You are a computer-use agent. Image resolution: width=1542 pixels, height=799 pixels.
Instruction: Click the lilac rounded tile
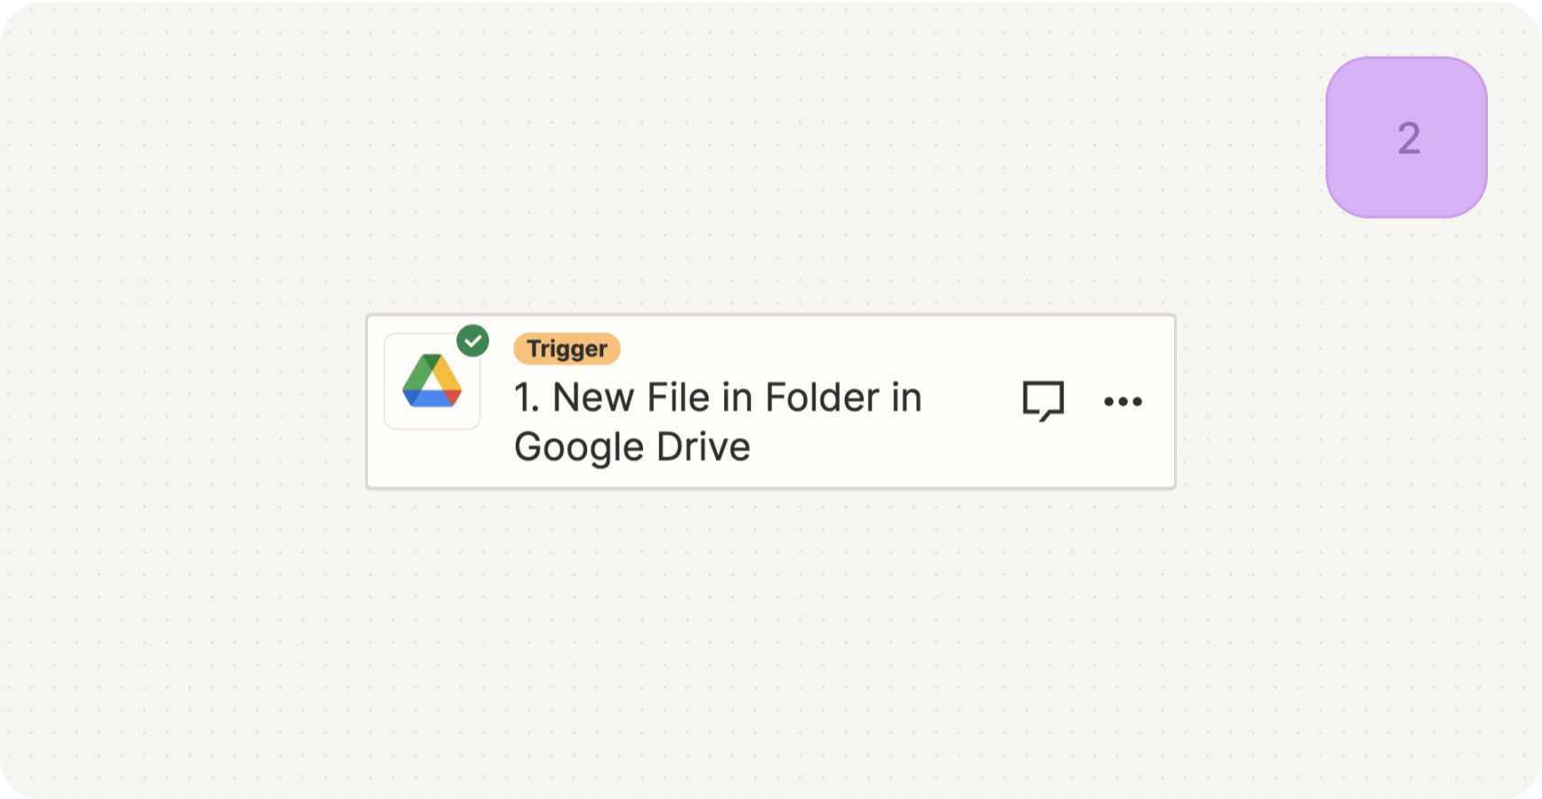pos(1407,138)
